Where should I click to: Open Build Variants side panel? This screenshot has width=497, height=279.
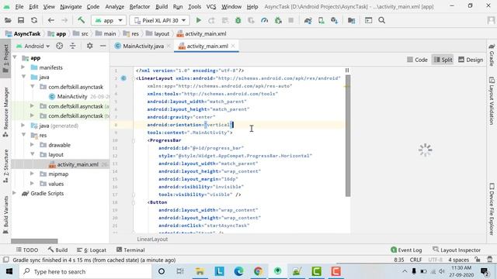[5, 215]
